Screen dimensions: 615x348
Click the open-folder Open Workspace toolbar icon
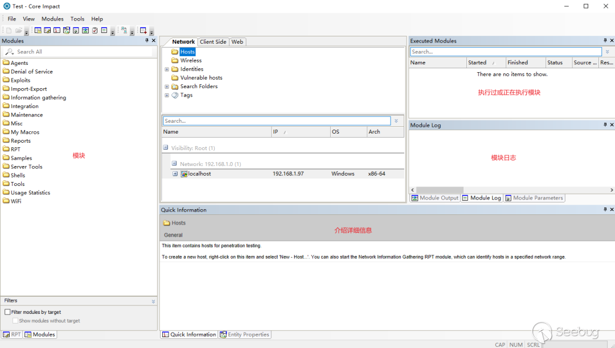(x=18, y=31)
